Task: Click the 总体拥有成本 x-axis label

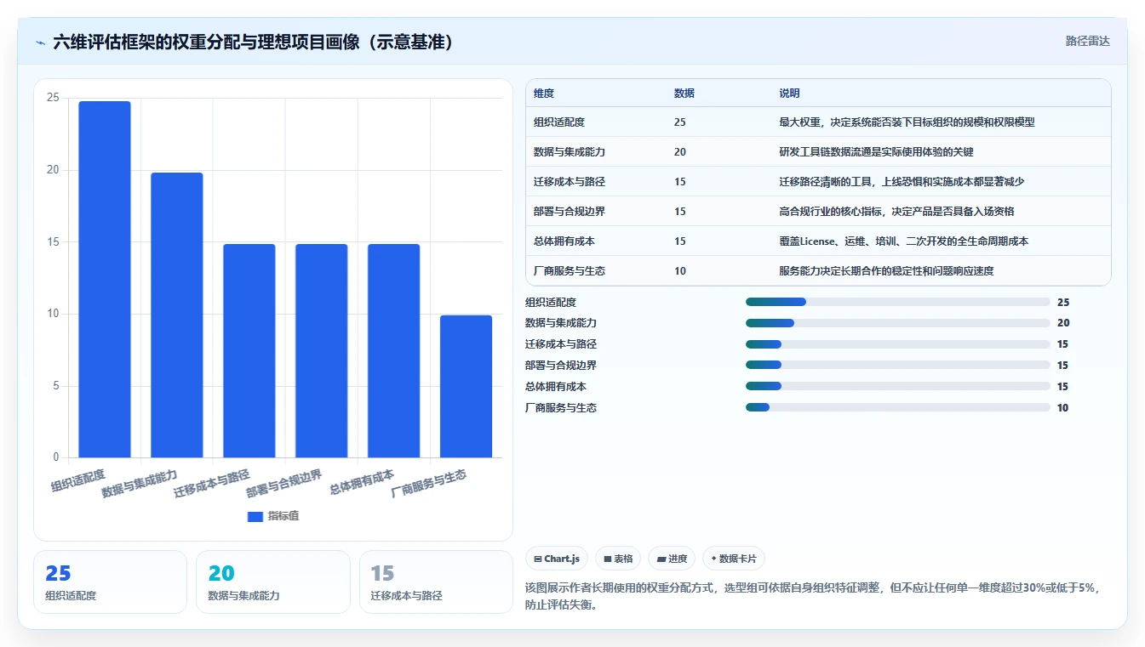Action: 361,482
